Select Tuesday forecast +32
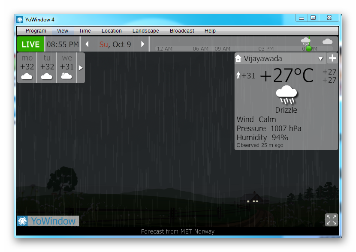This screenshot has height=252, width=356. click(47, 68)
